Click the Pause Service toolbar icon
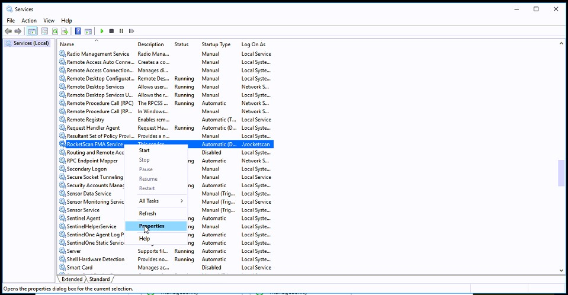The width and height of the screenshot is (568, 295). [121, 31]
